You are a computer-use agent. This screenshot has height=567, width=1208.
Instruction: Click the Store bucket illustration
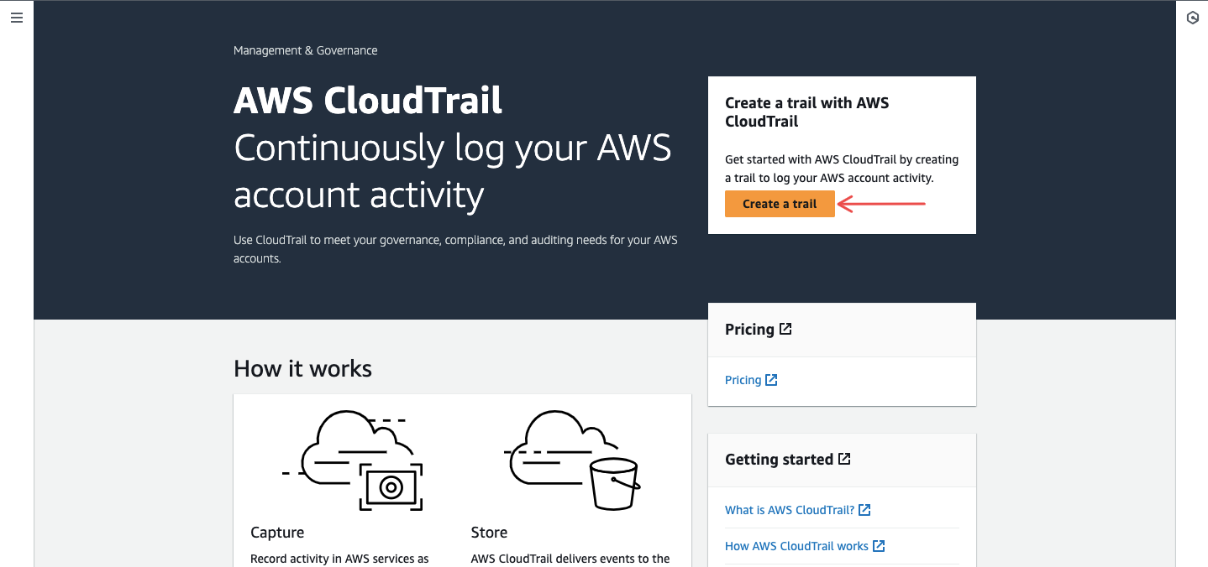pos(572,460)
